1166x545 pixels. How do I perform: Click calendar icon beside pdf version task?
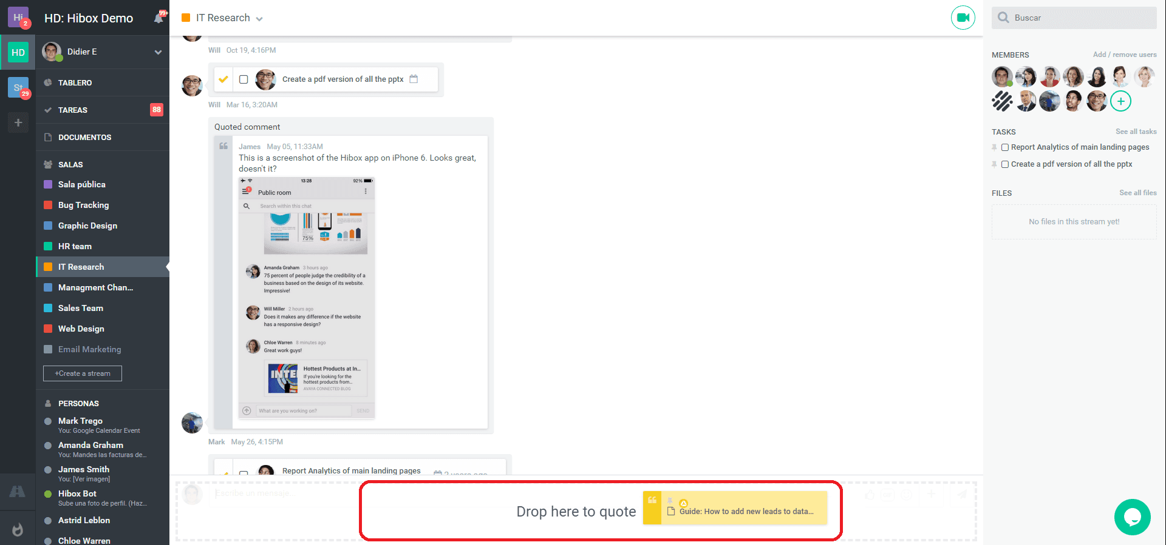pyautogui.click(x=414, y=79)
